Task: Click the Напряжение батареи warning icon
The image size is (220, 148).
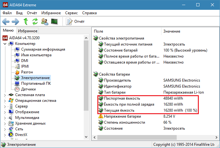Action: click(101, 116)
